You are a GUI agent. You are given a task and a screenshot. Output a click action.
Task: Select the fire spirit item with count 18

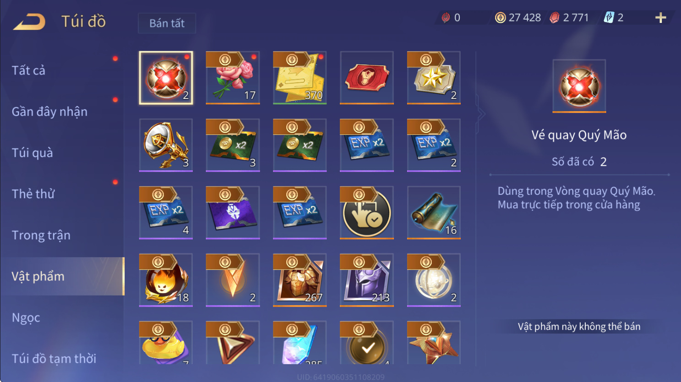166,280
